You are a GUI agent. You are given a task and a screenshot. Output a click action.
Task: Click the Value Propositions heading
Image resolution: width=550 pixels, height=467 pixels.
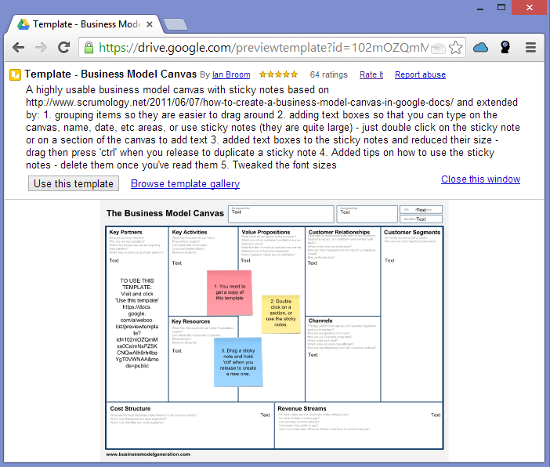tap(266, 232)
